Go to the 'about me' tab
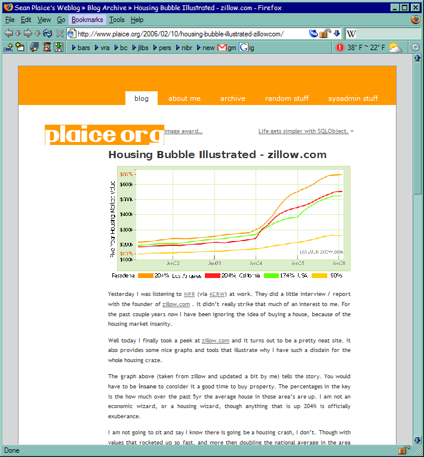This screenshot has width=424, height=457. (x=185, y=98)
